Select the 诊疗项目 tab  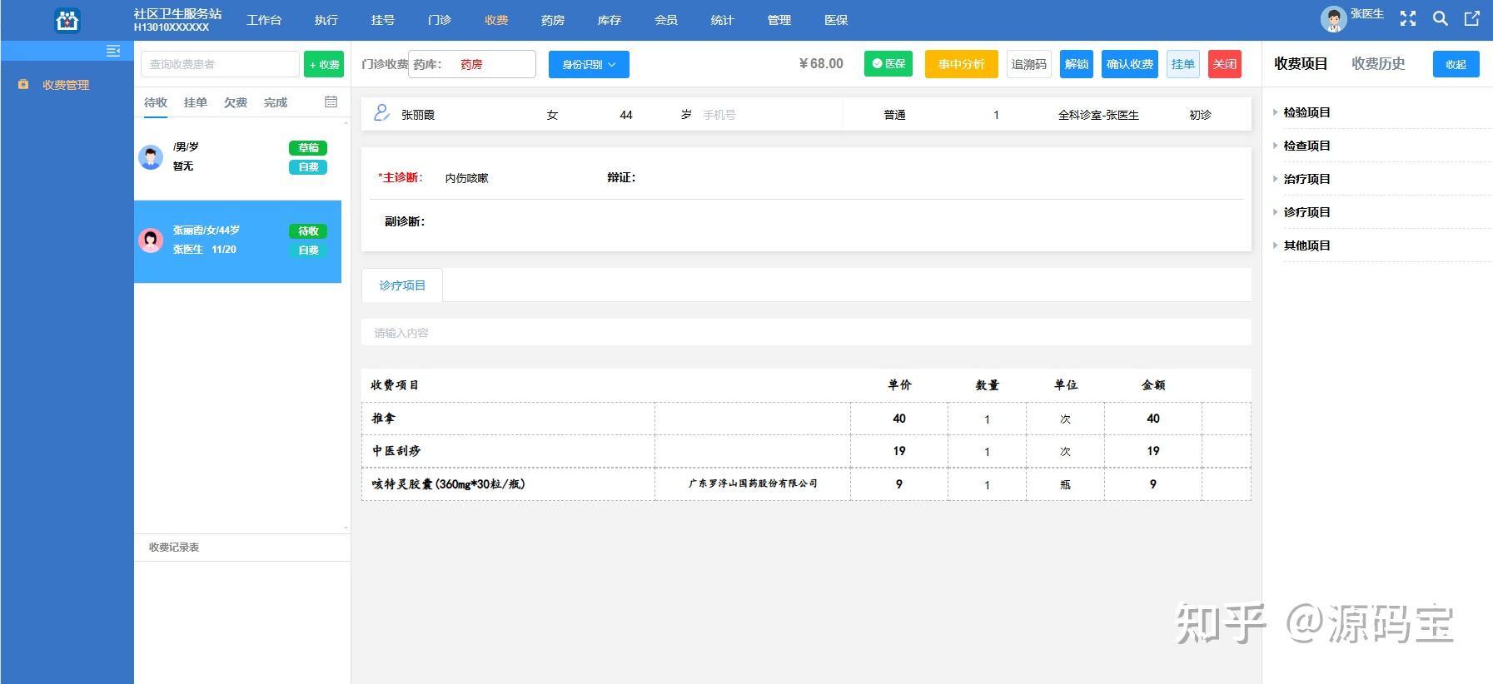click(402, 285)
